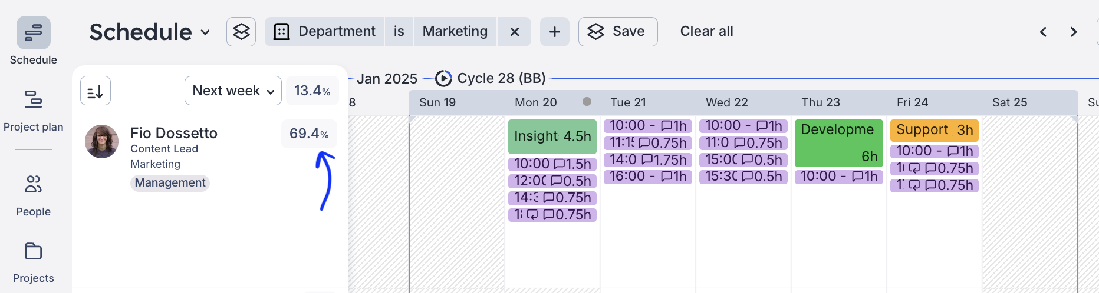The width and height of the screenshot is (1099, 293).
Task: Add a new filter with plus
Action: tap(554, 32)
